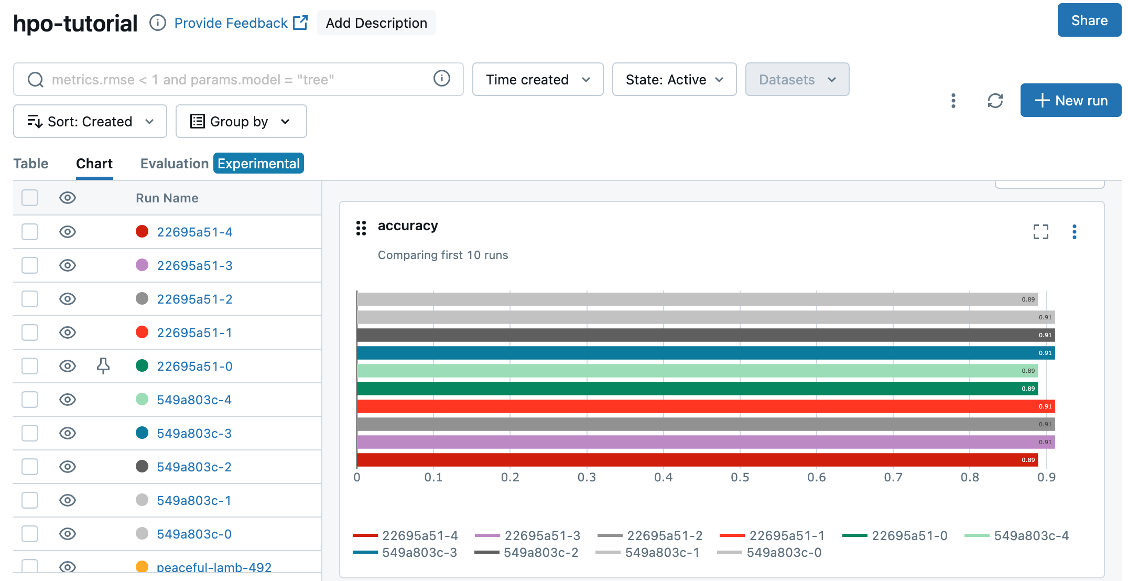Screen dimensions: 1128x581
Task: Expand the State: Active dropdown
Action: click(674, 80)
